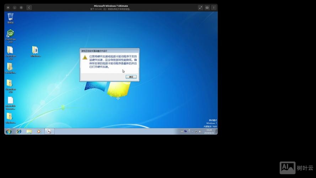The image size is (316, 178).
Task: Close the Microsoft Windows 7 Ultimate VM window
Action: tap(8, 8)
